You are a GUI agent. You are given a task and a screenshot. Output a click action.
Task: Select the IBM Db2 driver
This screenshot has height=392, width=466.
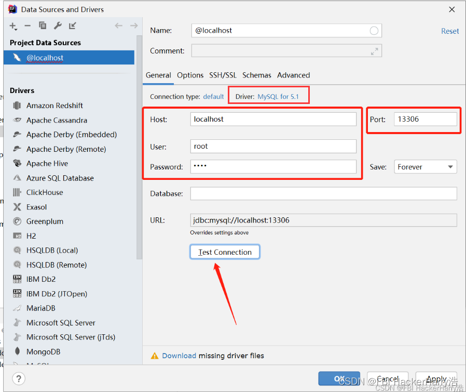pos(40,279)
